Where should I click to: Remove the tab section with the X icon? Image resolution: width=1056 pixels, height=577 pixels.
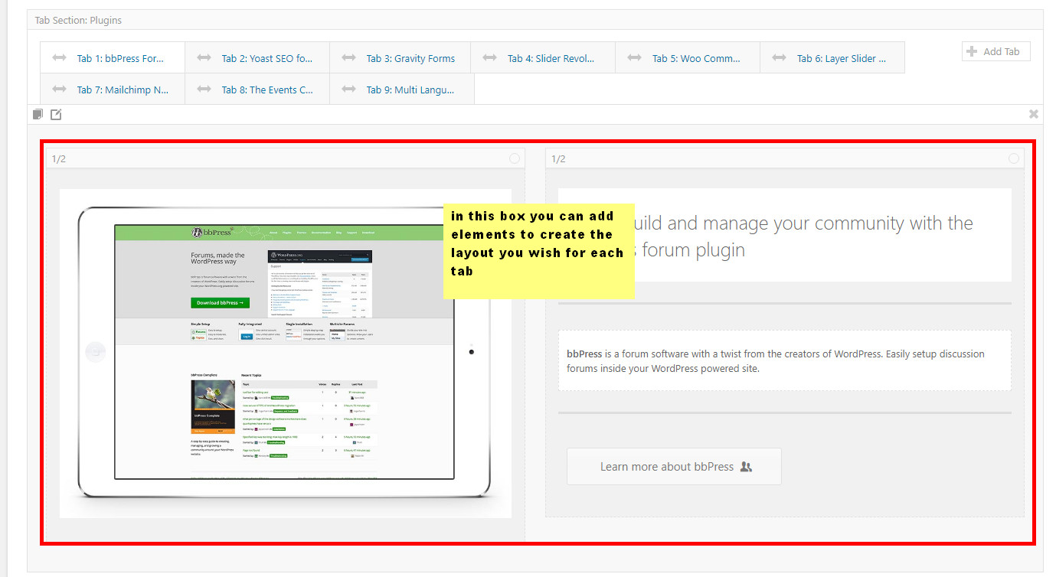1033,114
